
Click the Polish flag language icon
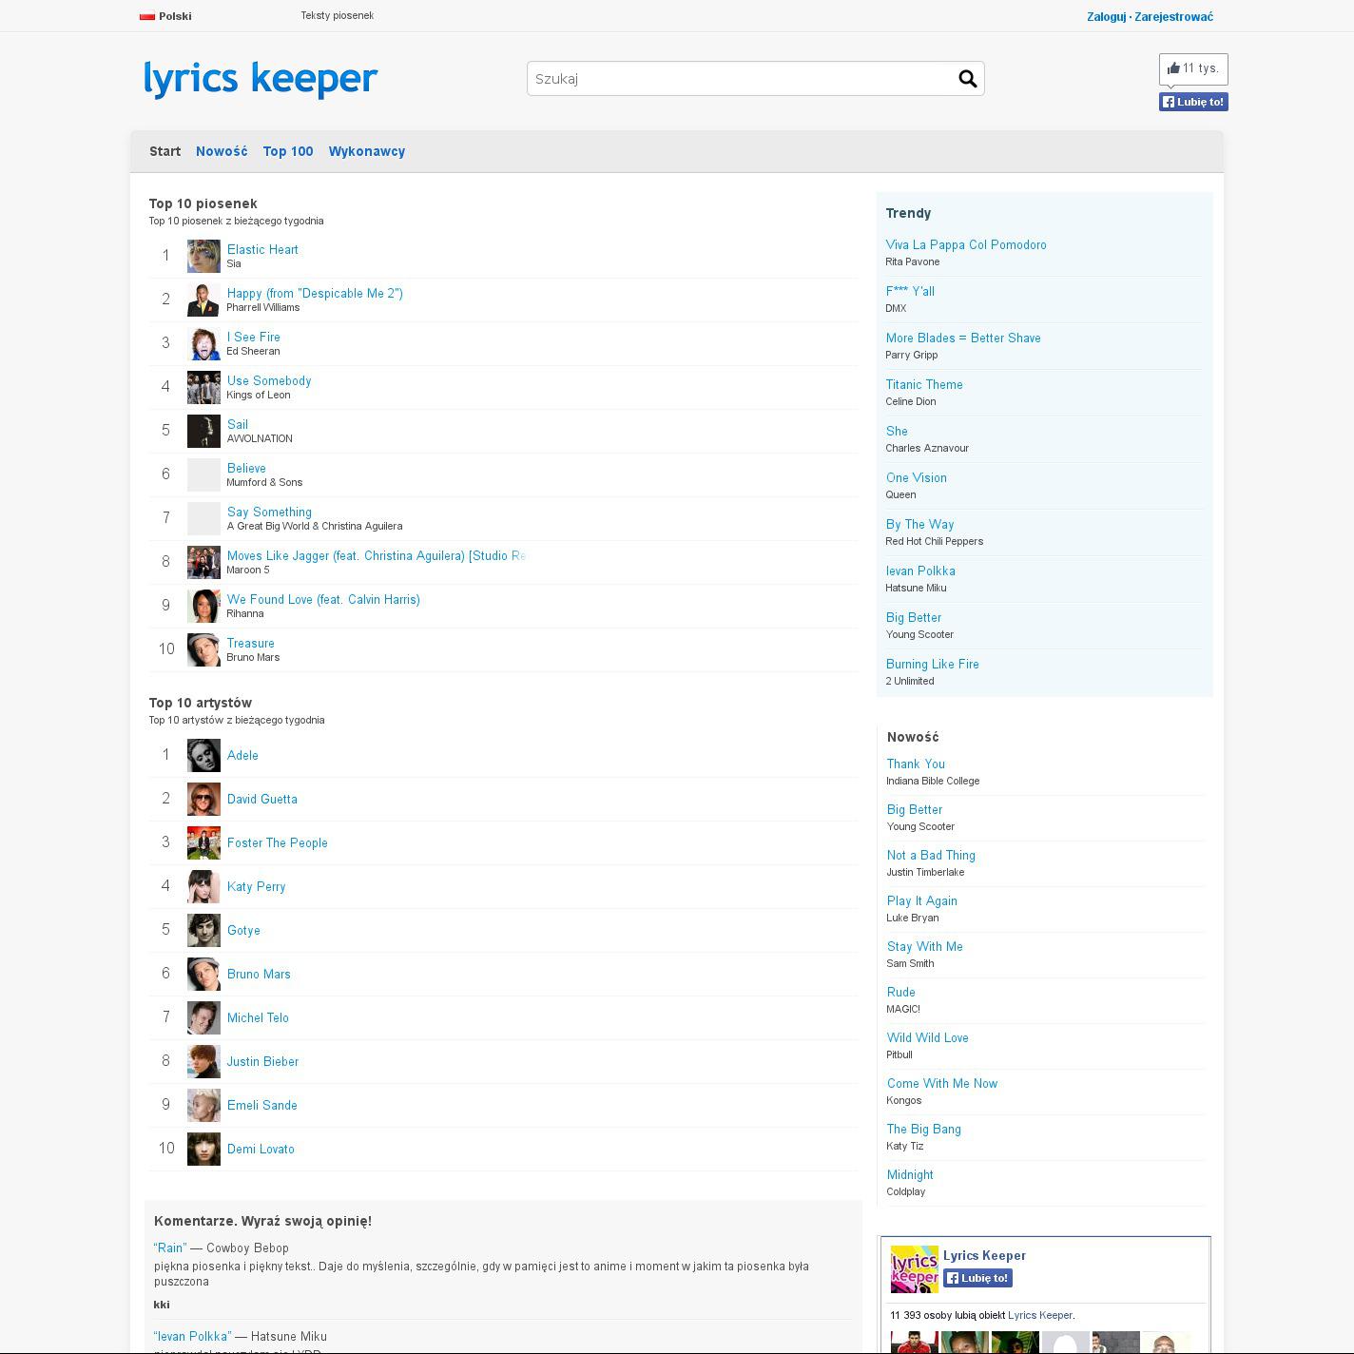tap(147, 16)
